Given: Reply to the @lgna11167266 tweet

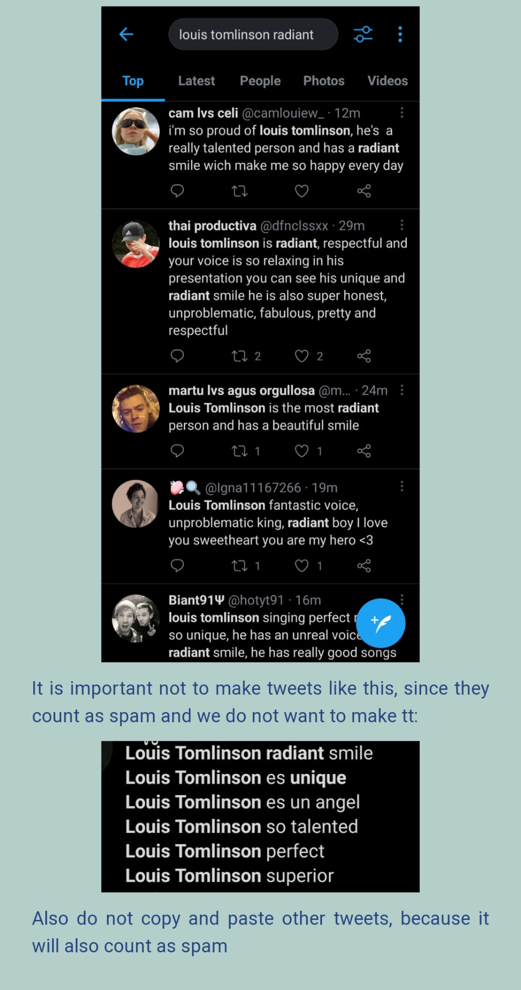Looking at the screenshot, I should click(177, 566).
